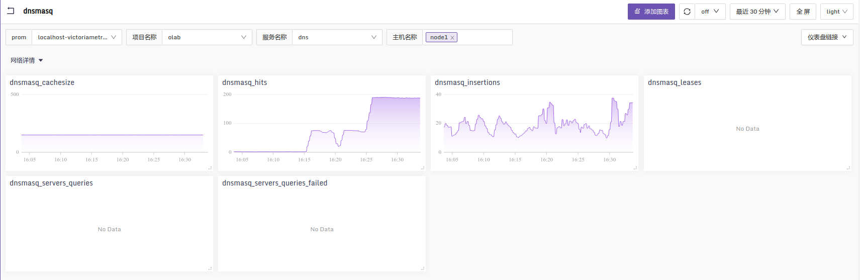Viewport: 860px width, 280px height.
Task: Click the refresh icon button
Action: point(687,12)
